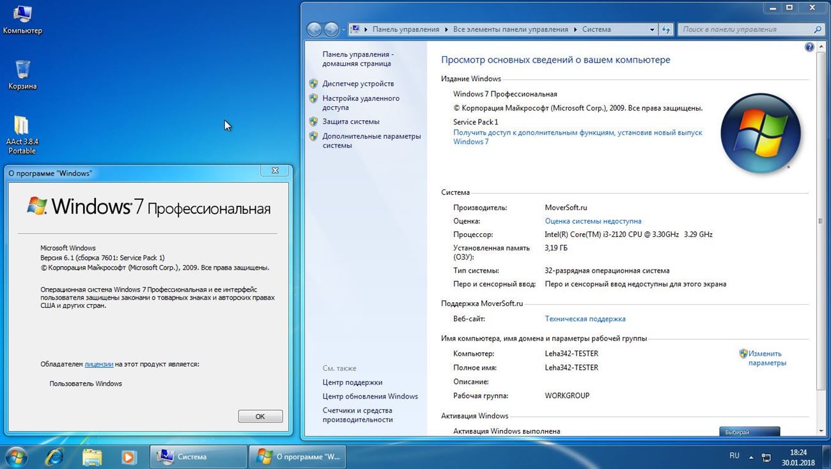This screenshot has height=469, width=831.
Task: Open the лицензии license link
Action: (99, 364)
